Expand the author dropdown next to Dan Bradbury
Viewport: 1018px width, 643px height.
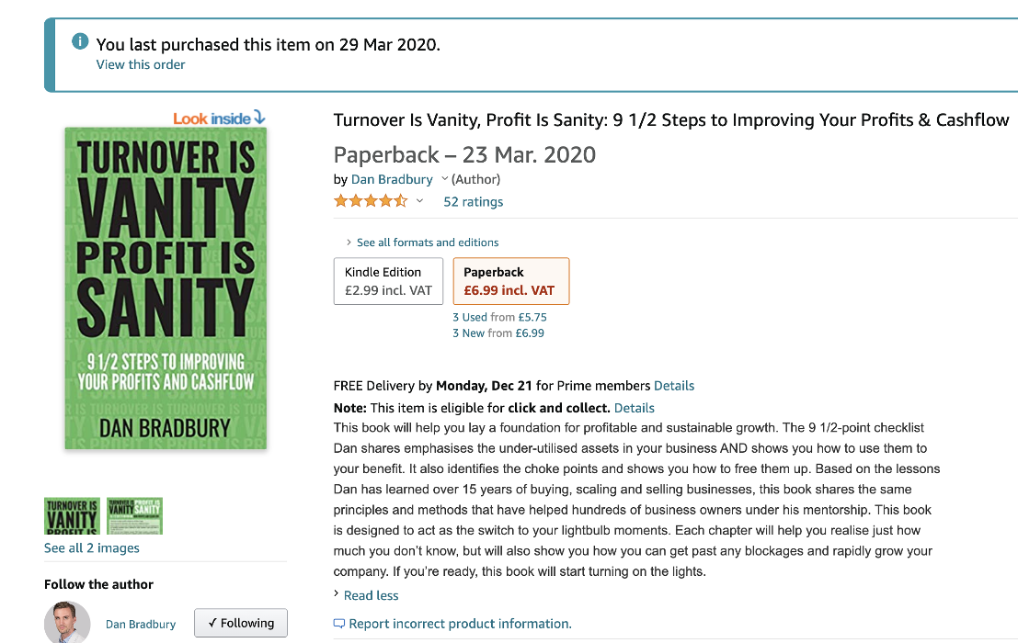pyautogui.click(x=445, y=179)
